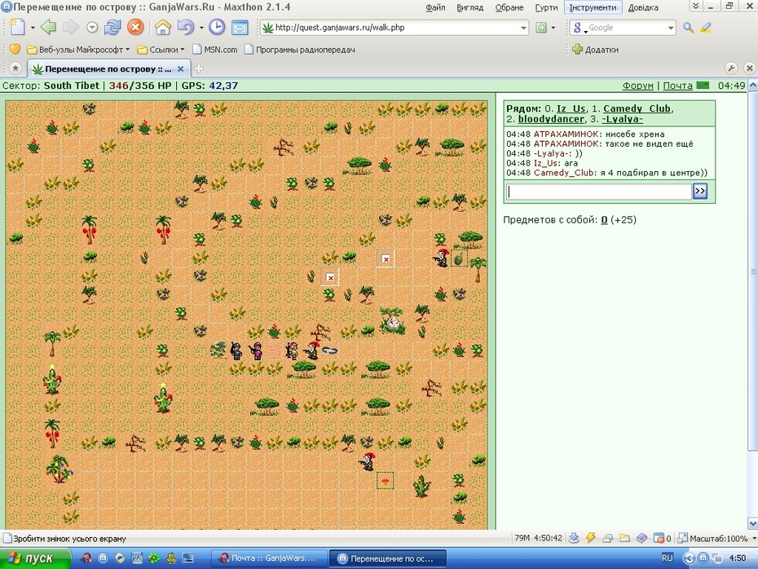Open the Довідка menu
Screen dimensions: 758x569
point(643,7)
